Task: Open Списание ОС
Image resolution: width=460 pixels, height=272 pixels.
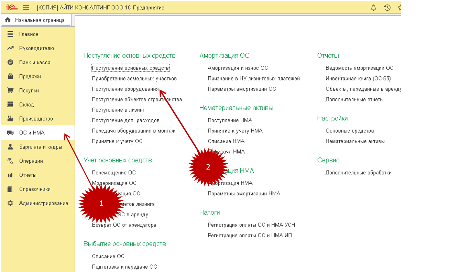Action: coord(108,256)
